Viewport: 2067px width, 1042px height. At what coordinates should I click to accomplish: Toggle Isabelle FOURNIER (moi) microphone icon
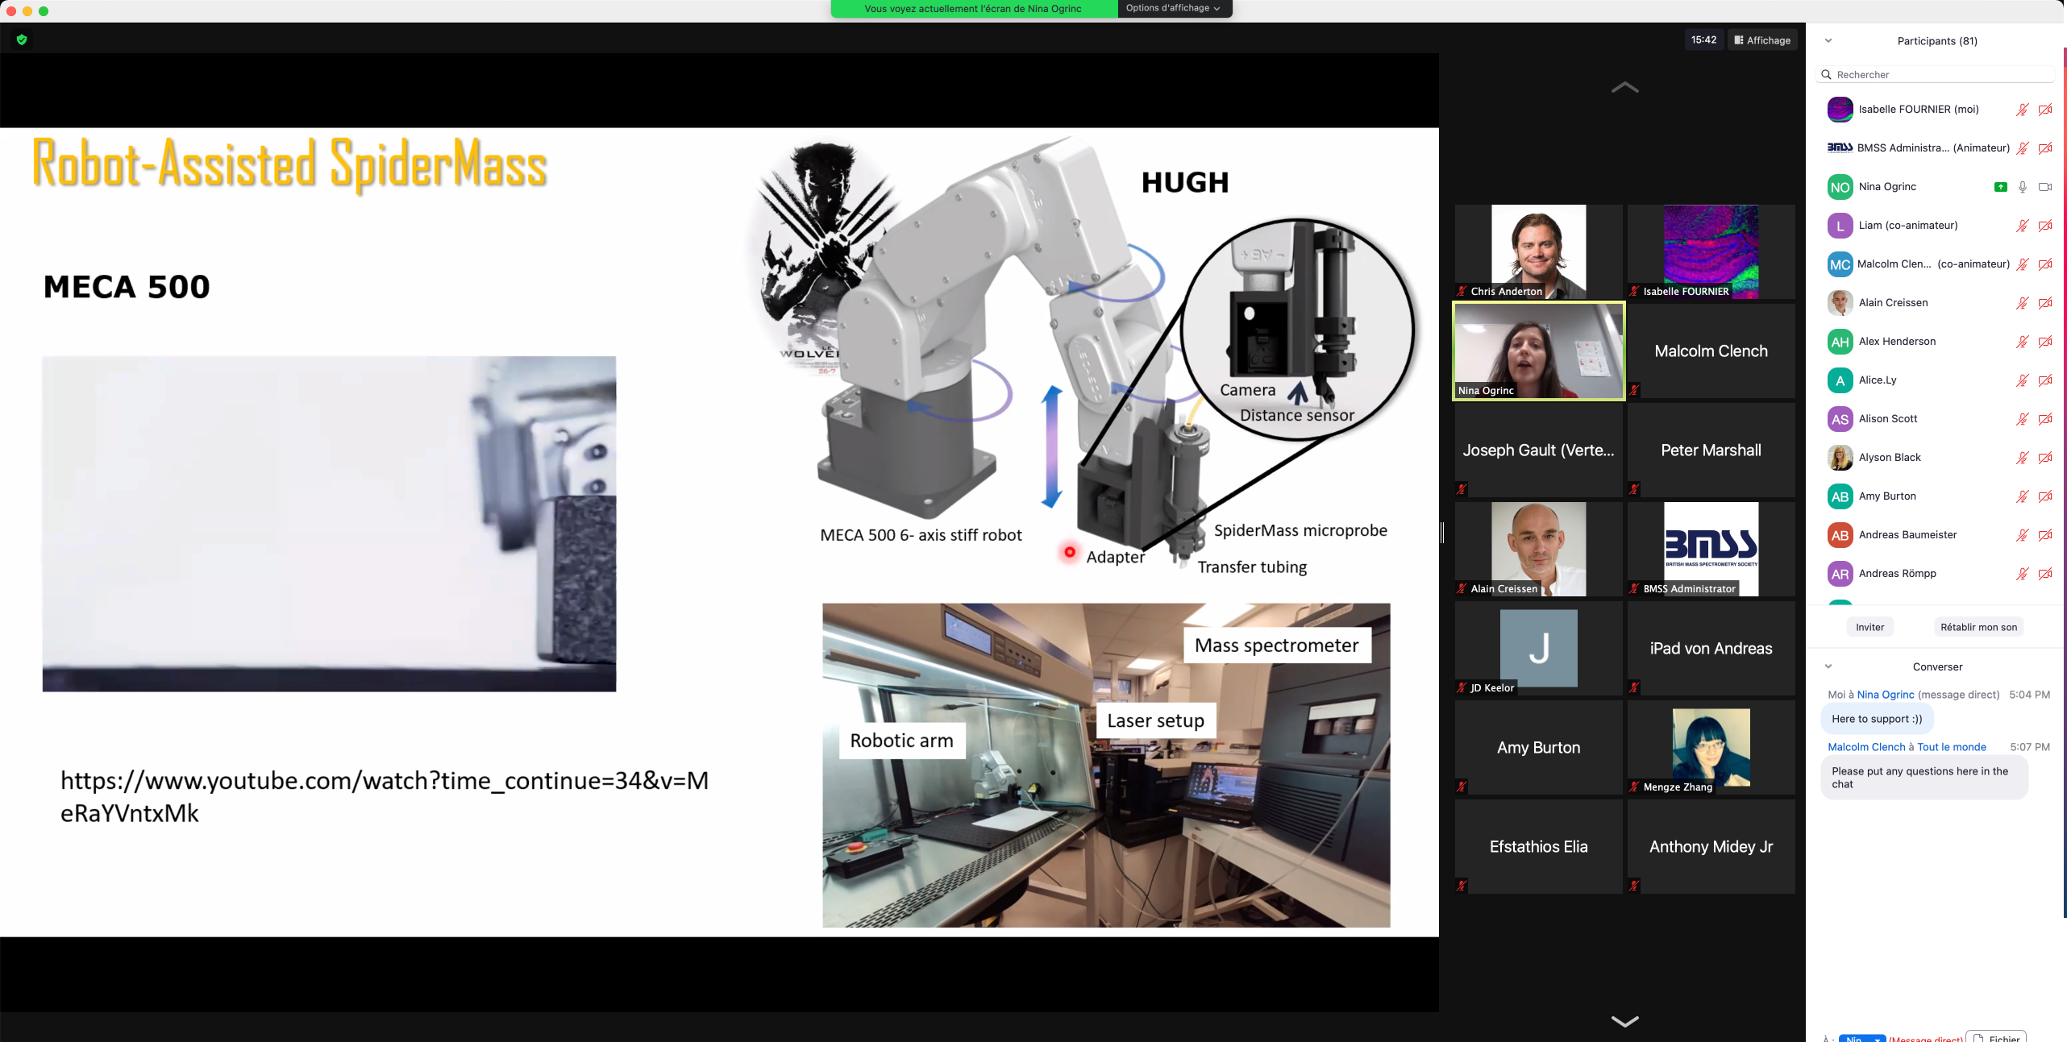[2022, 110]
